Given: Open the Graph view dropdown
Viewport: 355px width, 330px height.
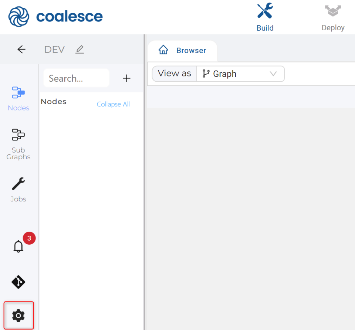Looking at the screenshot, I should tap(240, 74).
